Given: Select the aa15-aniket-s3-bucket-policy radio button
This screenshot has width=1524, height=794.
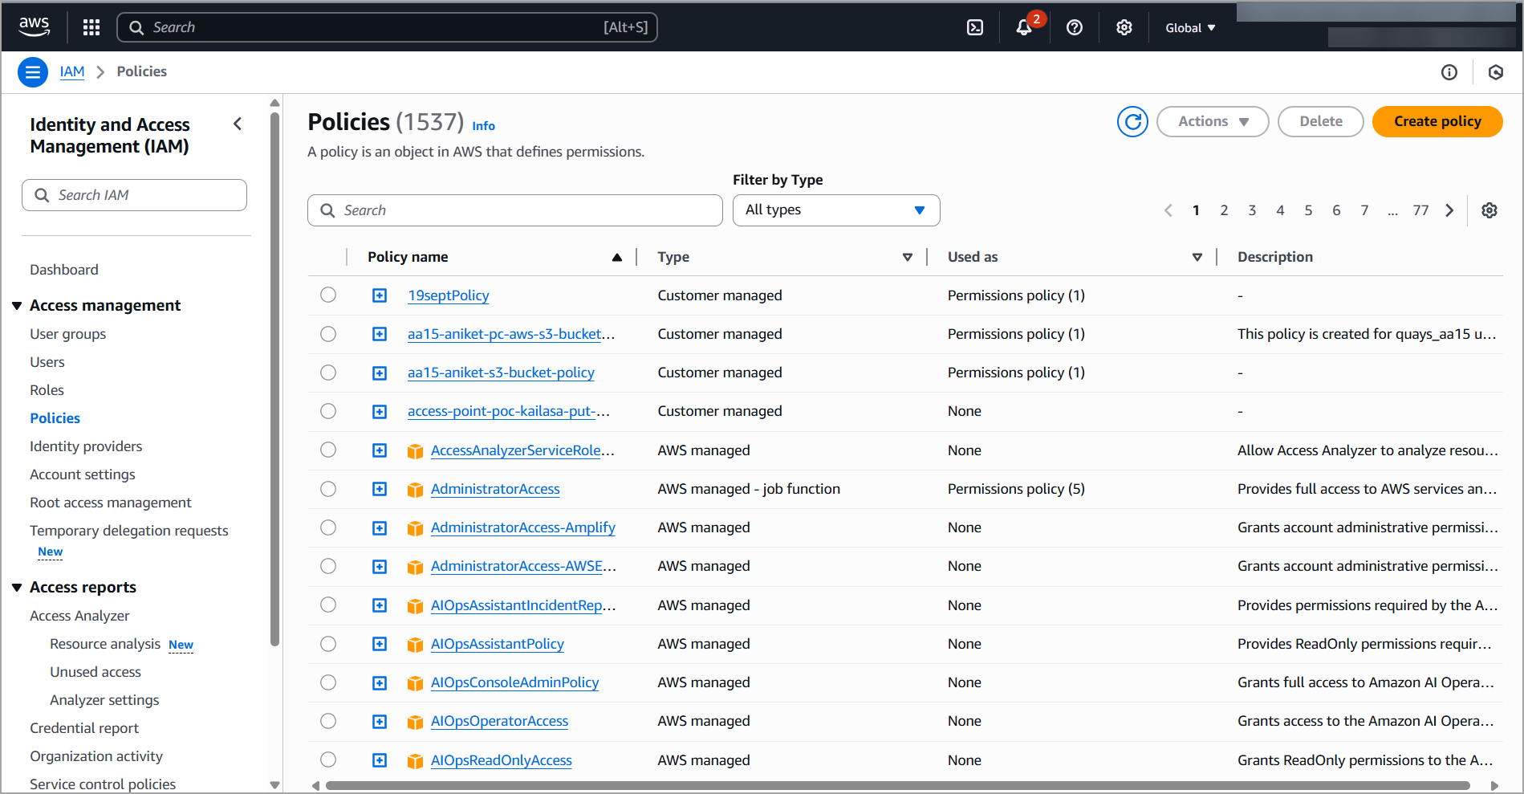Looking at the screenshot, I should (327, 373).
